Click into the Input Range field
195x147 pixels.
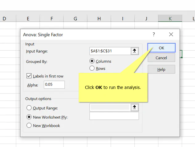click(110, 51)
